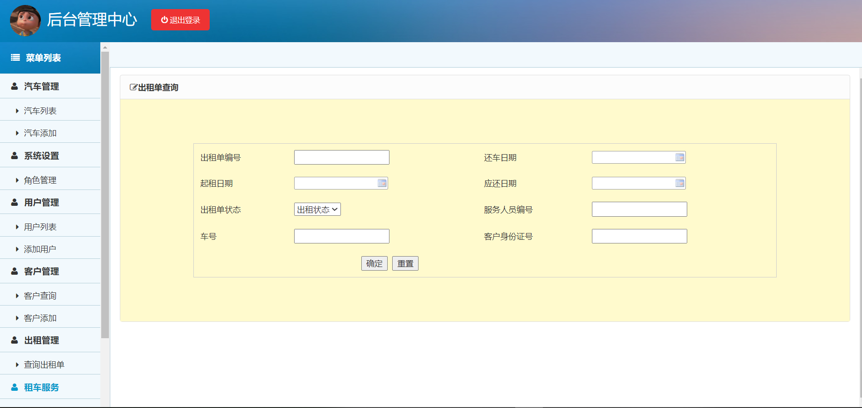Click the cartoon avatar logo image

[x=25, y=20]
